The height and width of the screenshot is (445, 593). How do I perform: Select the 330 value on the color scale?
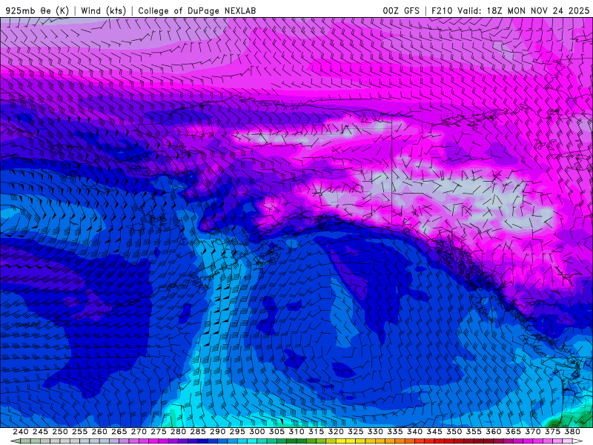375,432
